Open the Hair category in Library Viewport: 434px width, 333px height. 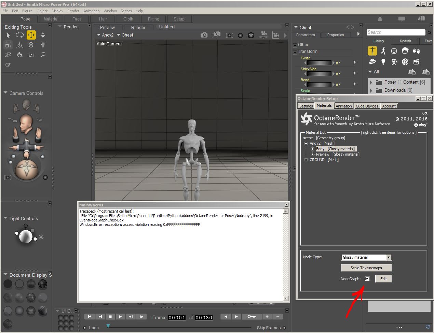coord(405,51)
